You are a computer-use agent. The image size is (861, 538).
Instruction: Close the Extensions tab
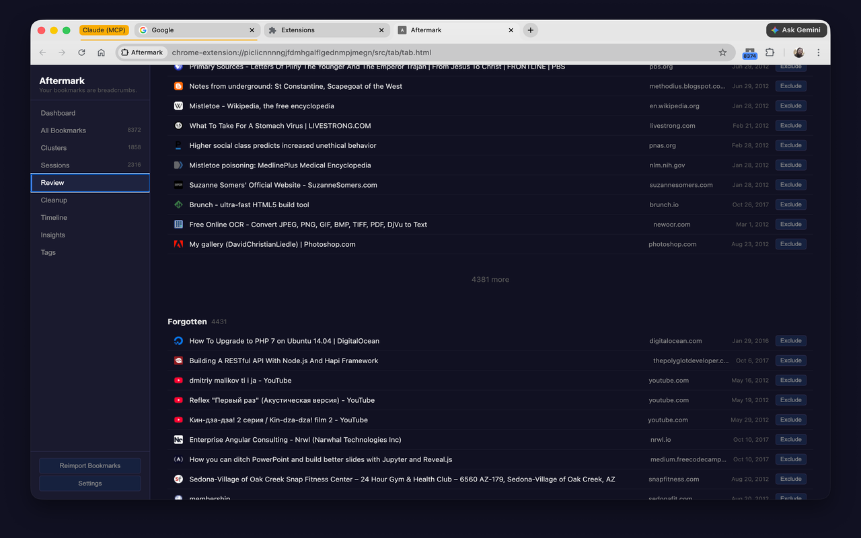coord(381,30)
